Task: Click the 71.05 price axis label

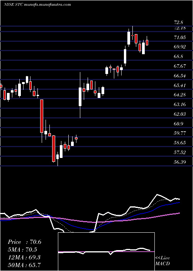Action: point(180,38)
